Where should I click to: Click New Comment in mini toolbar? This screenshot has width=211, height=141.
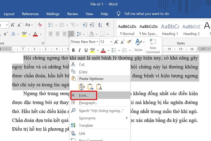click(153, 46)
